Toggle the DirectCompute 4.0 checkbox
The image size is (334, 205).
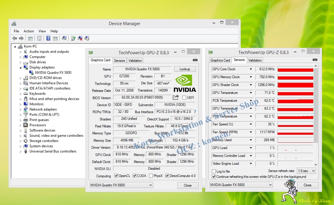click(167, 176)
